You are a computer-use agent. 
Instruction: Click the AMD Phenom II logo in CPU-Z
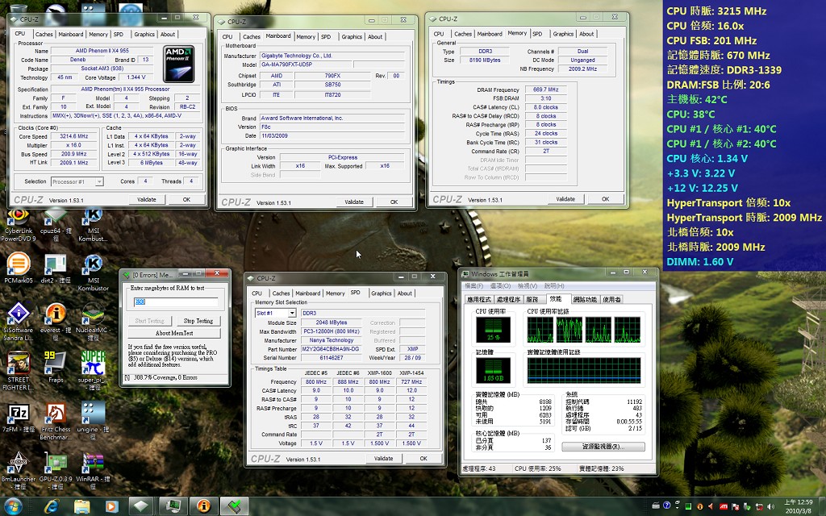tap(179, 64)
